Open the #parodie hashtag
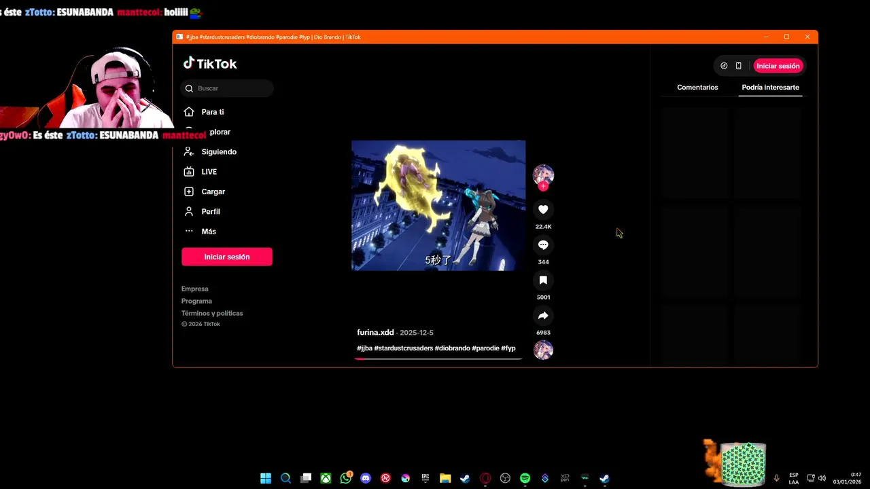Viewport: 870px width, 489px height. (x=485, y=348)
